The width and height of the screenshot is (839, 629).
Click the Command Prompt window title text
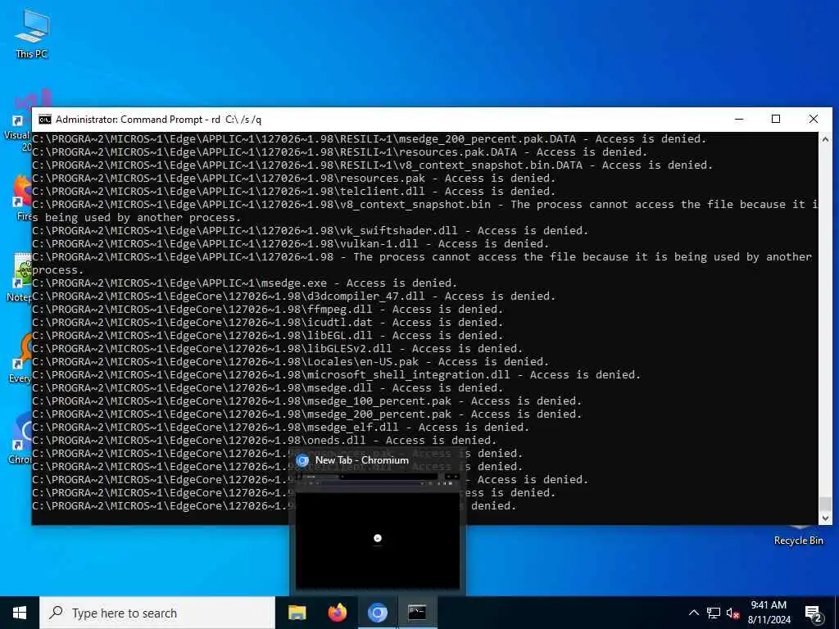click(158, 120)
